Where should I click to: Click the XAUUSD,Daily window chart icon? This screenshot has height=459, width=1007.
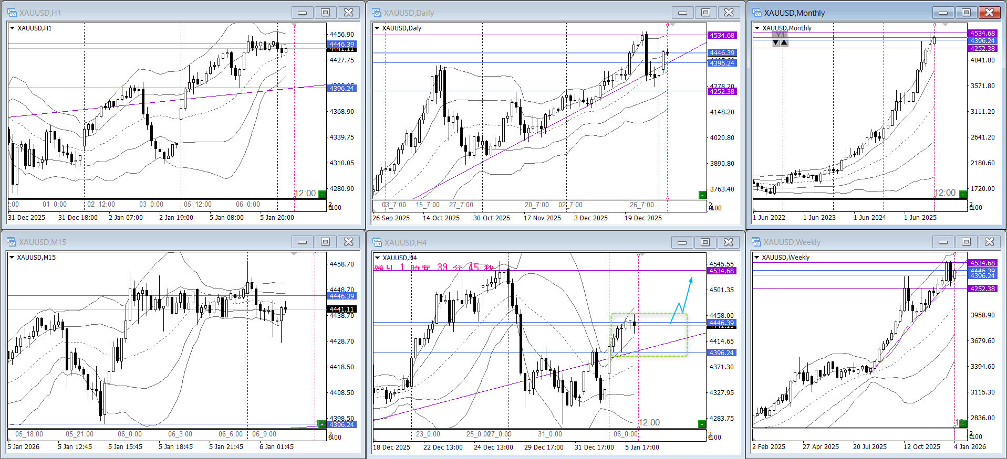pos(377,13)
